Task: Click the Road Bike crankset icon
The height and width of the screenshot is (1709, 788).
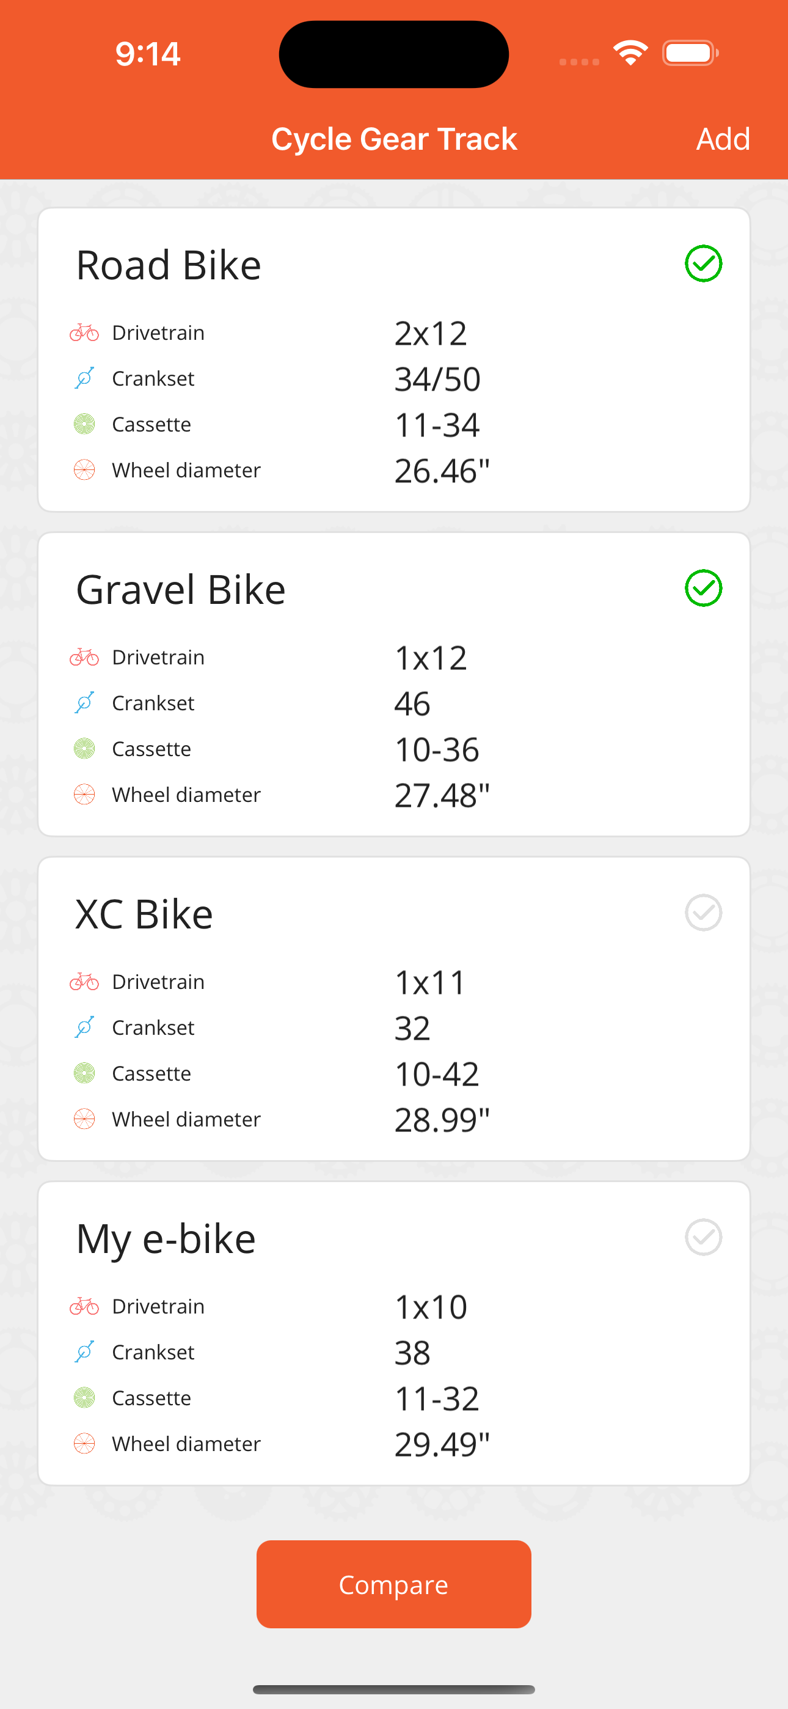Action: pos(84,378)
